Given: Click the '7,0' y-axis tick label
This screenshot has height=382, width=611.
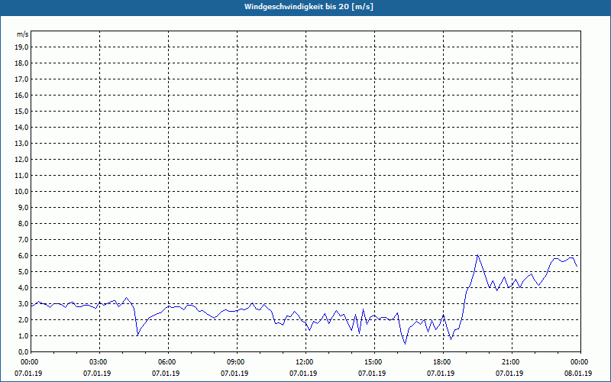Looking at the screenshot, I should coord(24,239).
